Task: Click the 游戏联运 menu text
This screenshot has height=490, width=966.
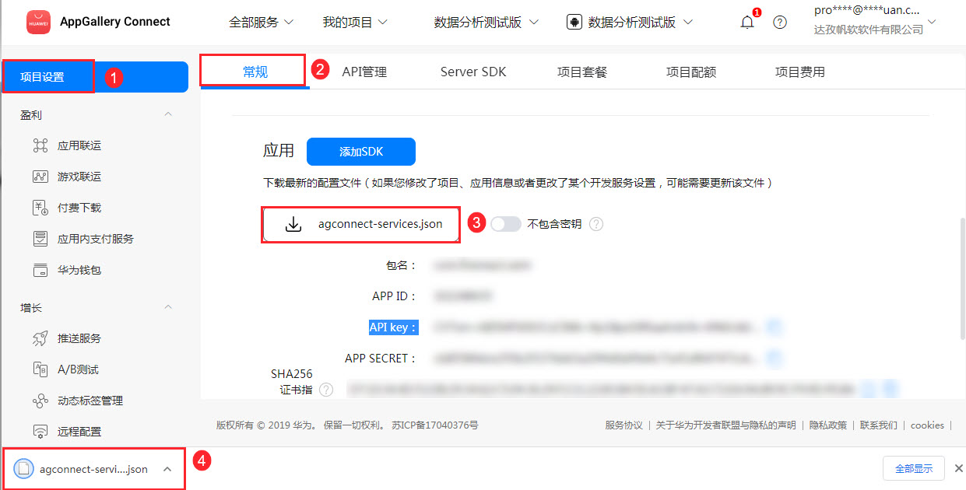Action: 79,177
